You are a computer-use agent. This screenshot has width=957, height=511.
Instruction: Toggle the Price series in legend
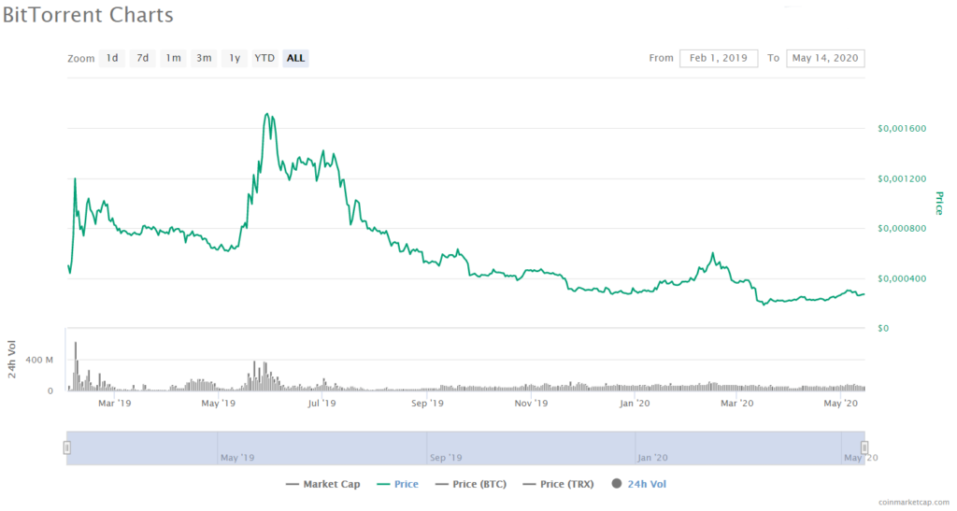(398, 484)
